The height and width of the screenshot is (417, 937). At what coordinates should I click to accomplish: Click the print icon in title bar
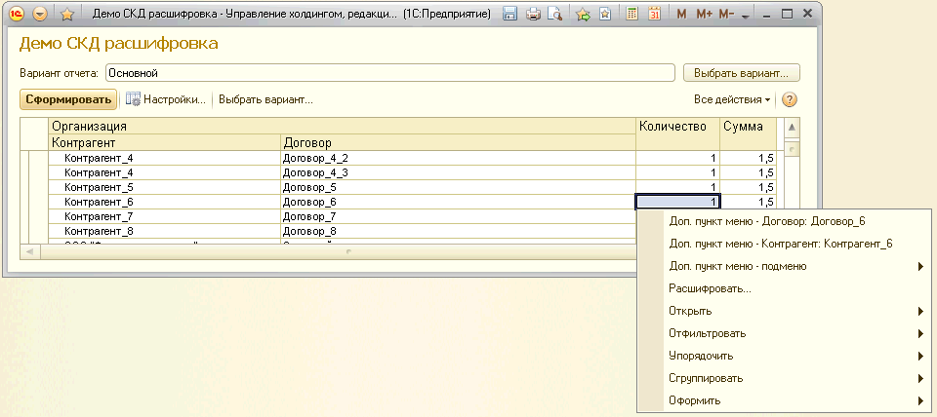click(533, 15)
